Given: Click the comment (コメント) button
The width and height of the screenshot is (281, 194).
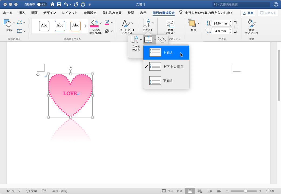Looking at the screenshot, I should click(268, 13).
